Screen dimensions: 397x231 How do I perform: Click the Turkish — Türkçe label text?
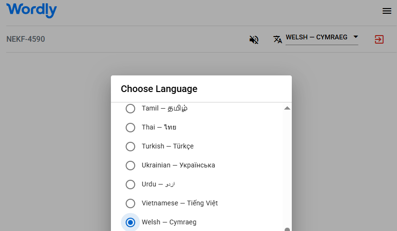click(x=168, y=146)
